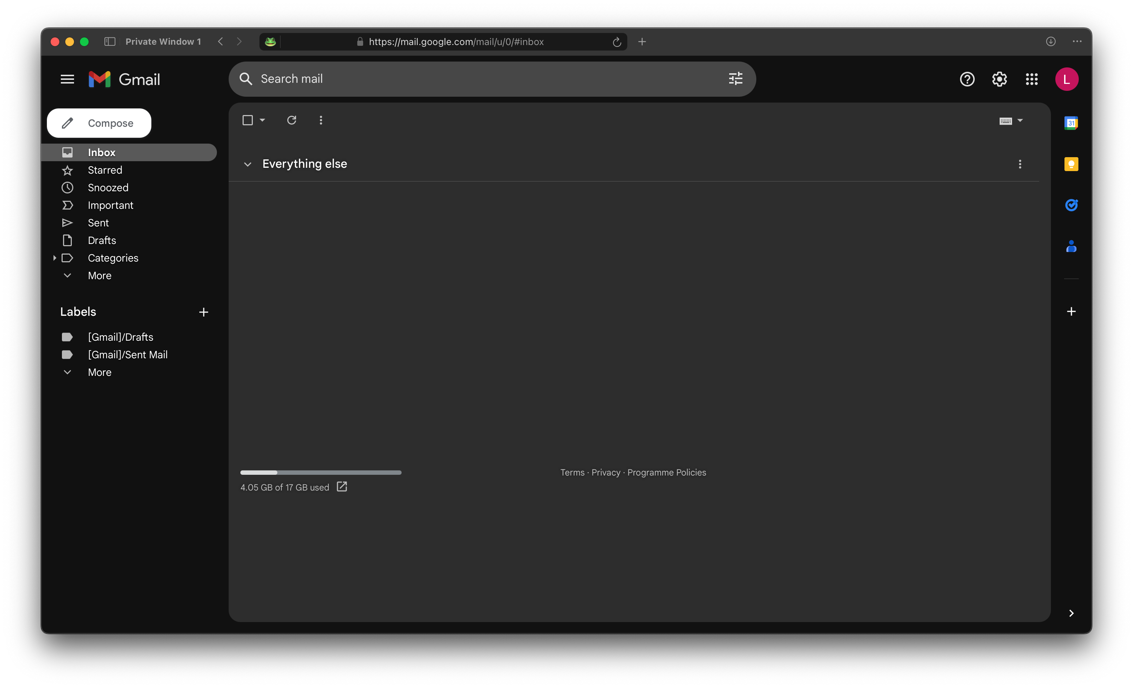
Task: Open the Google apps grid
Action: tap(1031, 79)
